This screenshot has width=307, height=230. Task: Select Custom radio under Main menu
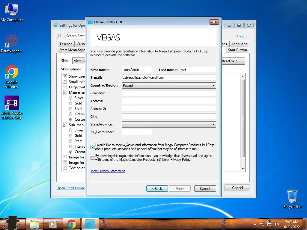click(x=70, y=119)
